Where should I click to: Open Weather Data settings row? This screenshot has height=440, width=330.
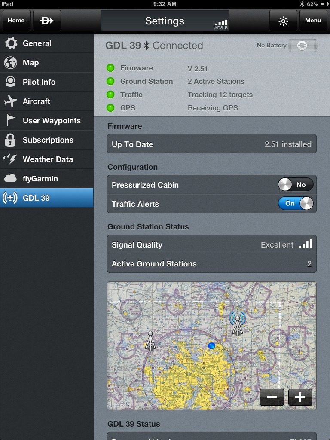(46, 159)
